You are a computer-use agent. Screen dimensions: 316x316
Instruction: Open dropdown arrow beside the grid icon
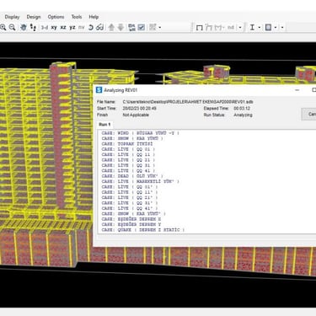(160, 27)
